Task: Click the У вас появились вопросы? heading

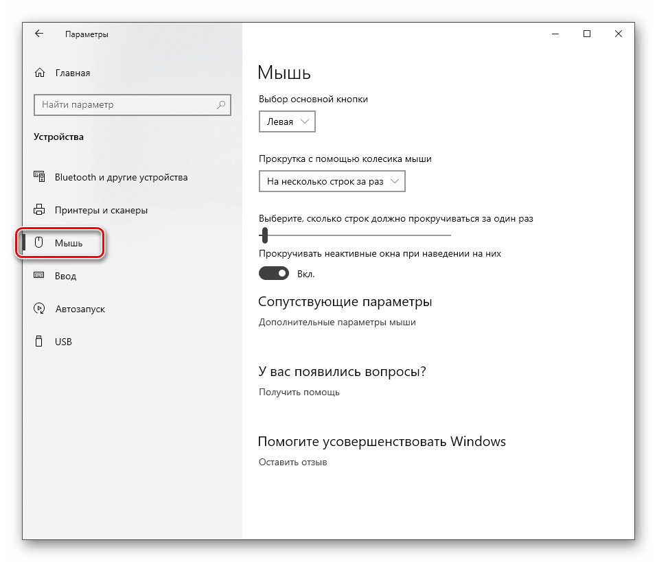Action: (x=343, y=371)
